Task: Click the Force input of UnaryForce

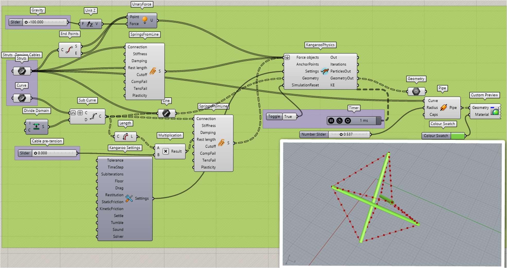Action: pyautogui.click(x=134, y=24)
